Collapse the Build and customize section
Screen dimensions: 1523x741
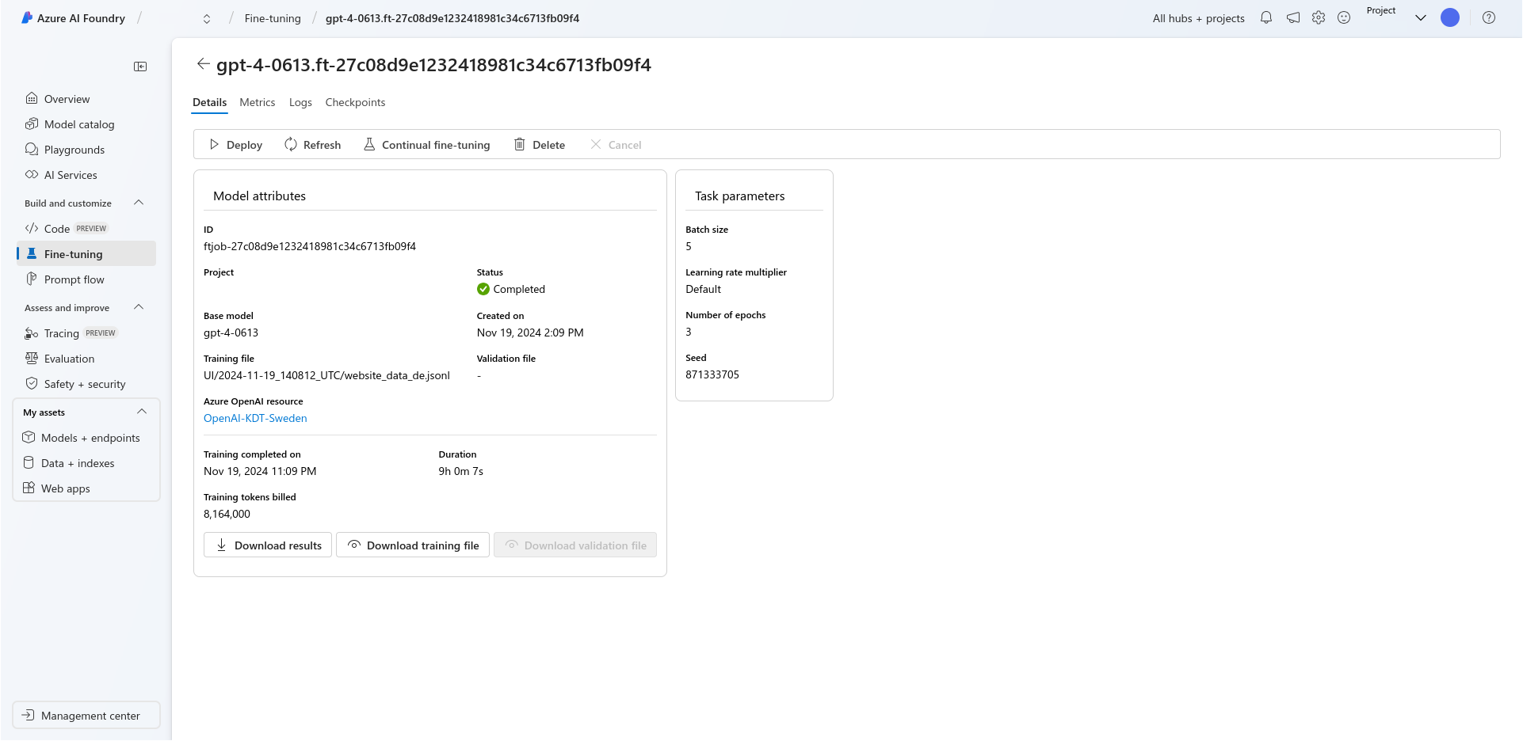139,203
